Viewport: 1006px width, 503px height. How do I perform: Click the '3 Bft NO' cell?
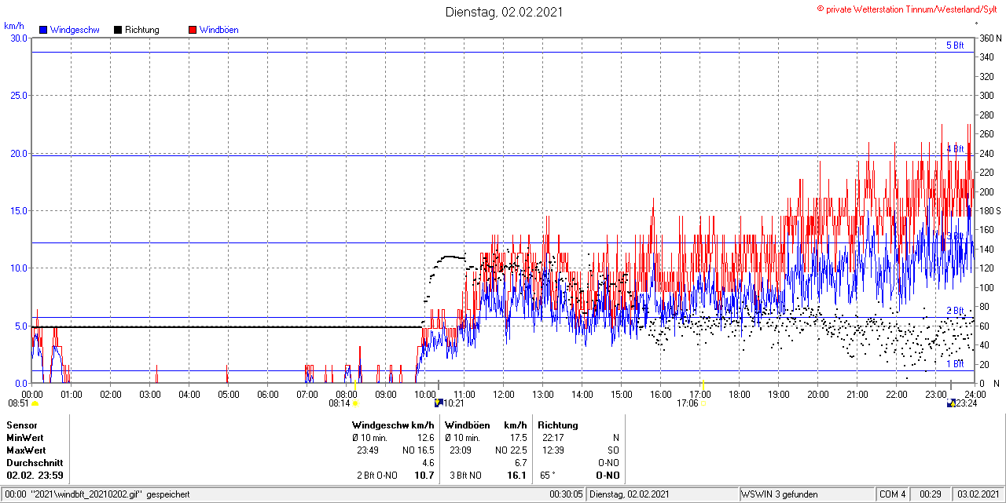click(x=466, y=476)
